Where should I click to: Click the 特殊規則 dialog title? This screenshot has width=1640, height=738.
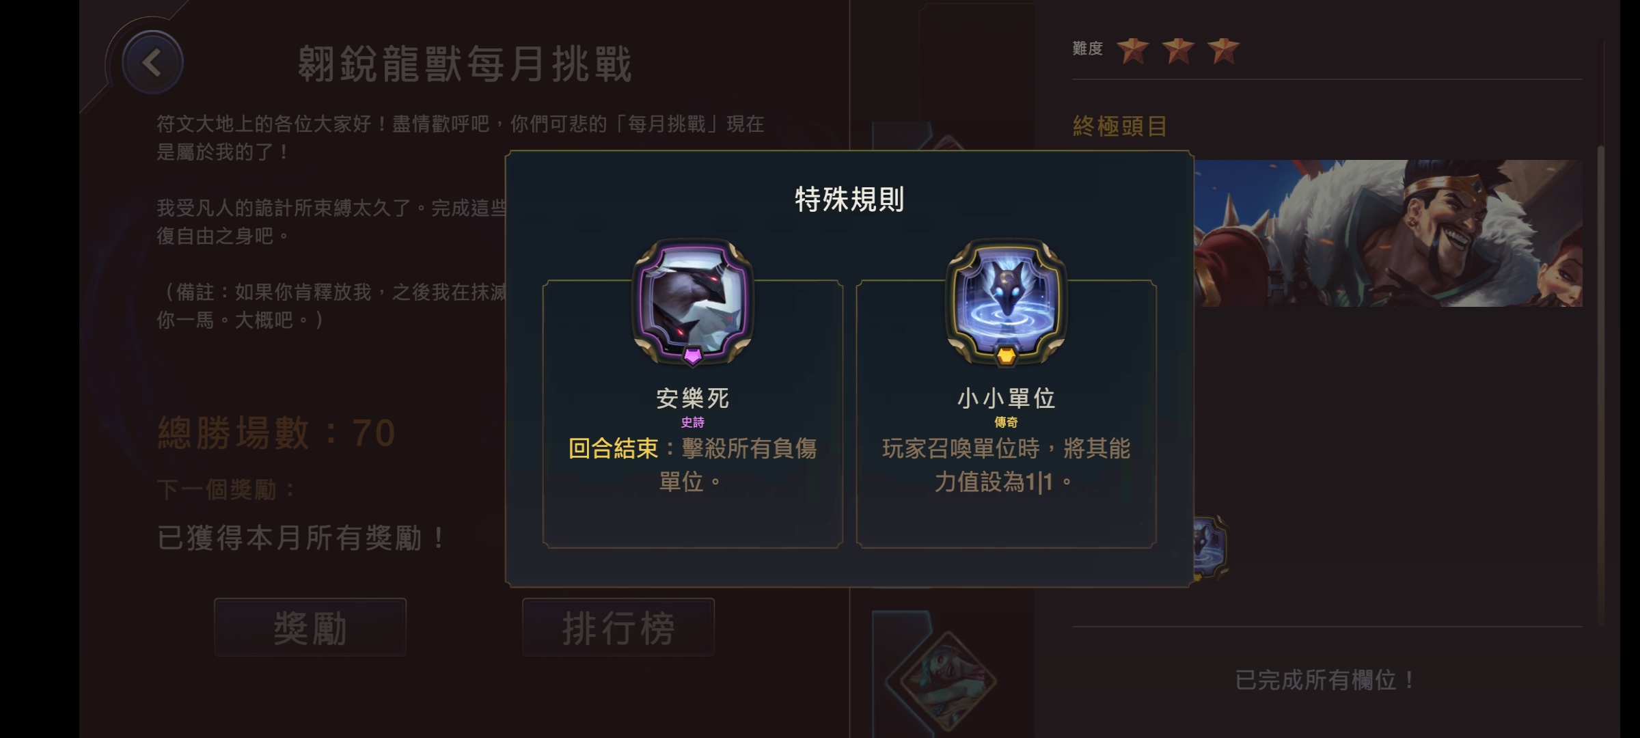click(x=849, y=200)
